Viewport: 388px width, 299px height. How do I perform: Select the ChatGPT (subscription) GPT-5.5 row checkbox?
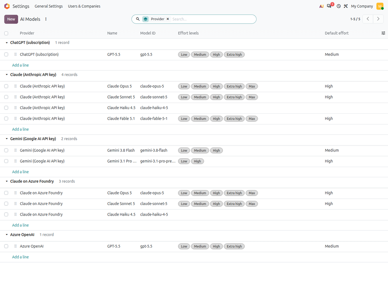[6, 55]
